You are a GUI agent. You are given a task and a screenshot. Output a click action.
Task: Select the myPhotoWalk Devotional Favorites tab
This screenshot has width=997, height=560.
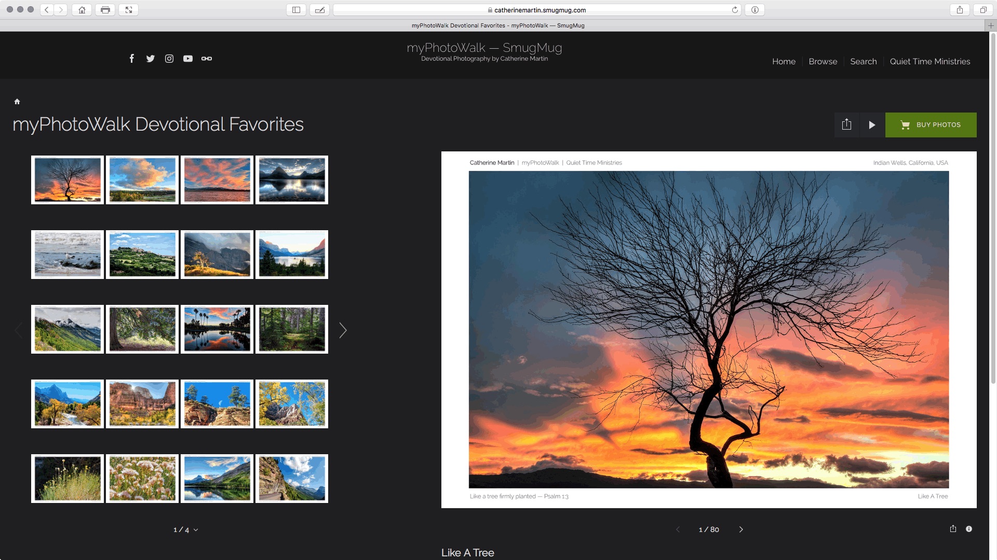coord(498,25)
